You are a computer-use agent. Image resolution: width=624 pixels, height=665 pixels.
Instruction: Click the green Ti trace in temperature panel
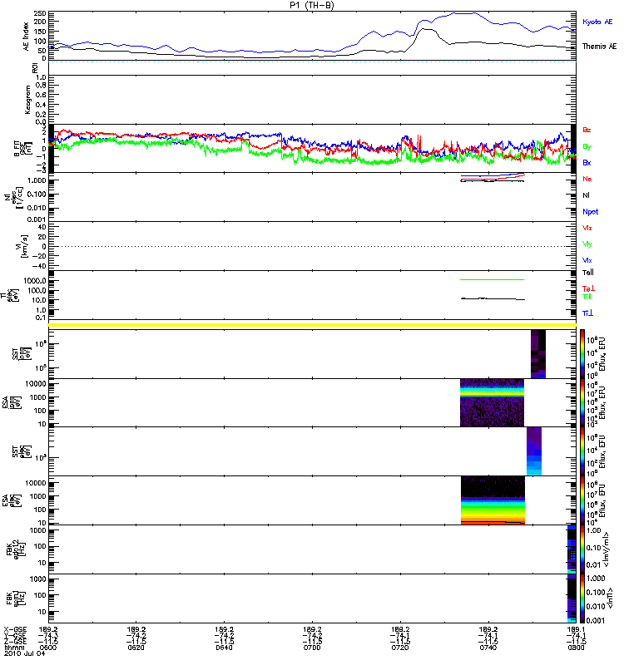(492, 279)
